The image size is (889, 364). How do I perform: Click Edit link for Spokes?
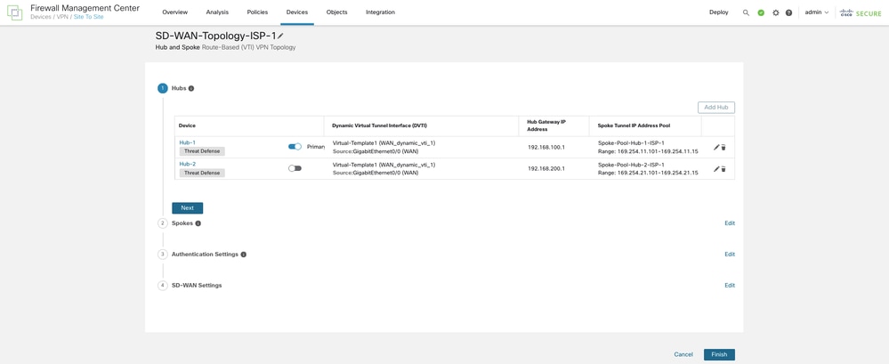[x=730, y=223]
